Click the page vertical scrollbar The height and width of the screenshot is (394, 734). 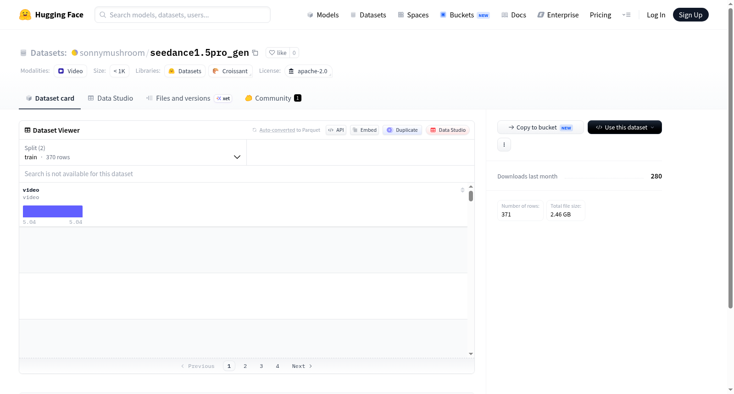point(731,158)
